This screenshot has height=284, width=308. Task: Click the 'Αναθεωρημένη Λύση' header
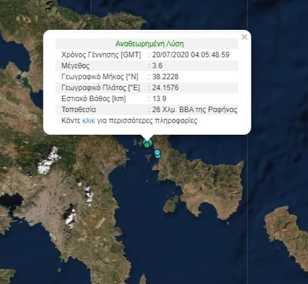[149, 44]
